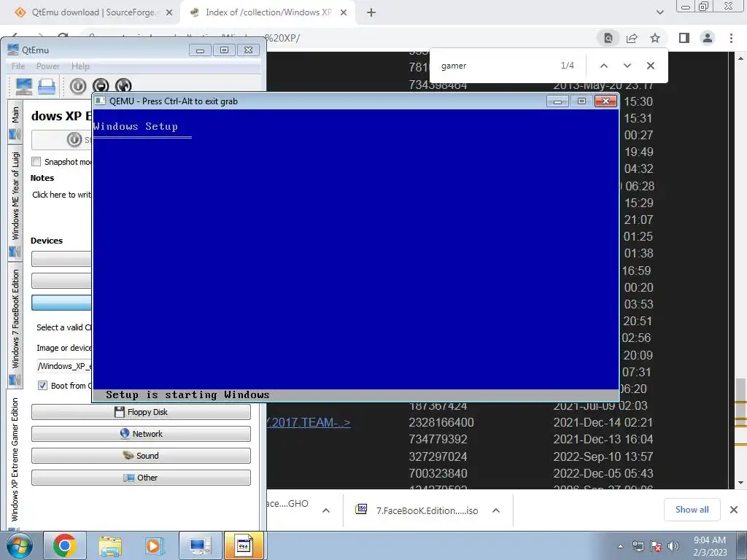The height and width of the screenshot is (560, 747).
Task: Click the Chrome taskbar icon
Action: (x=65, y=545)
